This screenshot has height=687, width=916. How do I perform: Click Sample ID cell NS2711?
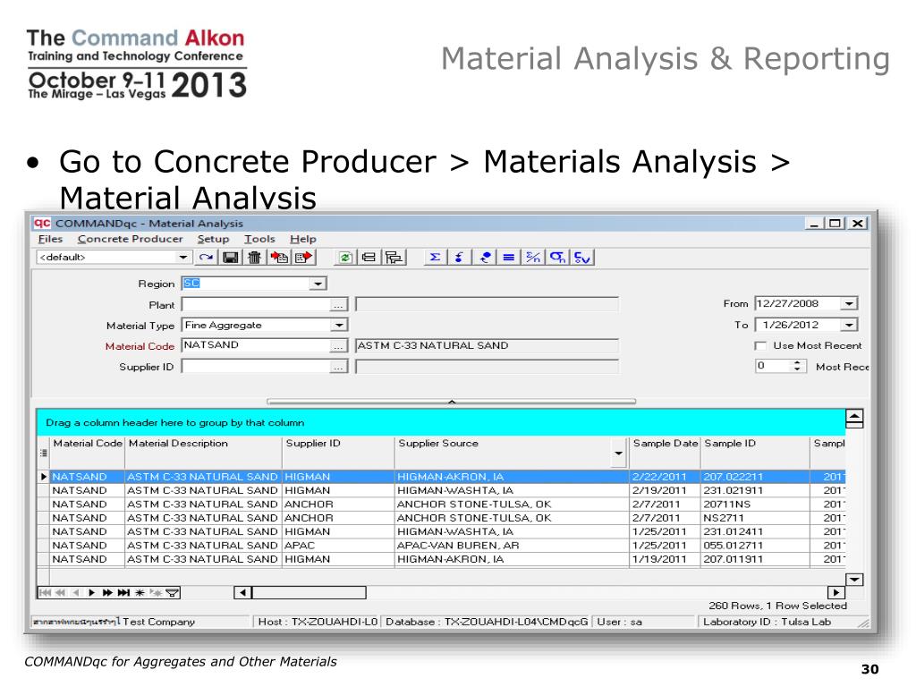coord(755,518)
